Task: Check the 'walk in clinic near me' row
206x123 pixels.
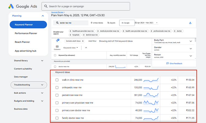Action: click(x=57, y=80)
